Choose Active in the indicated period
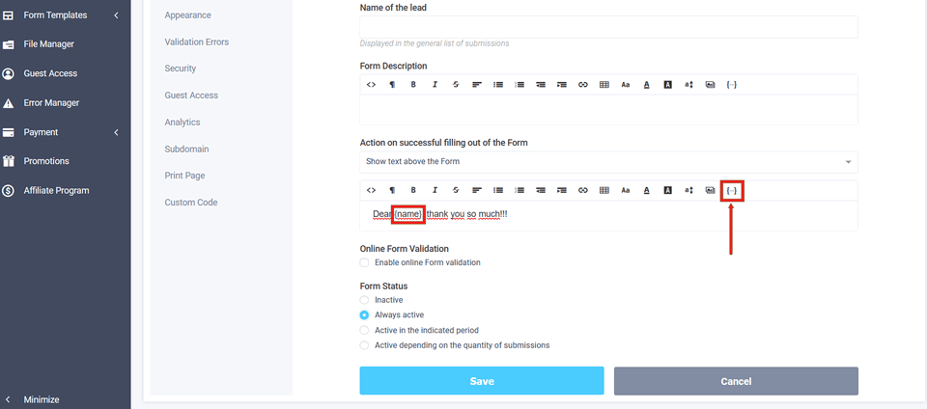The image size is (927, 409). pyautogui.click(x=364, y=330)
